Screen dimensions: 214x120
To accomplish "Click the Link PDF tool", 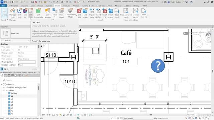I will [x=80, y=13].
